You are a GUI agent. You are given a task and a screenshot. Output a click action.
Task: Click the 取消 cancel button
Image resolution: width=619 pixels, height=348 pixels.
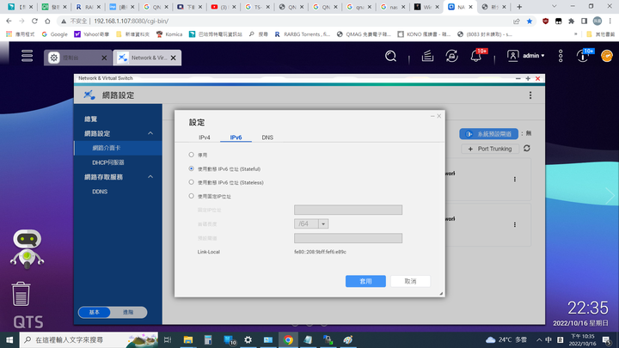click(x=410, y=281)
